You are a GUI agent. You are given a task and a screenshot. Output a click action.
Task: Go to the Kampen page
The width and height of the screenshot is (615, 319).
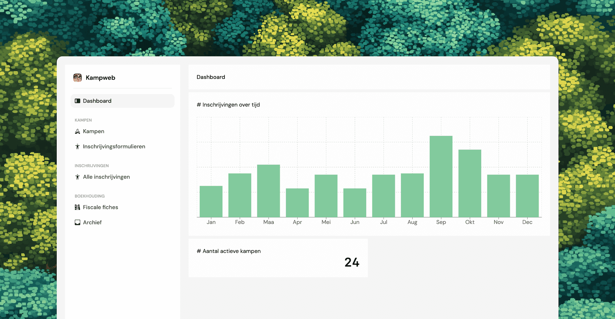[x=94, y=132]
